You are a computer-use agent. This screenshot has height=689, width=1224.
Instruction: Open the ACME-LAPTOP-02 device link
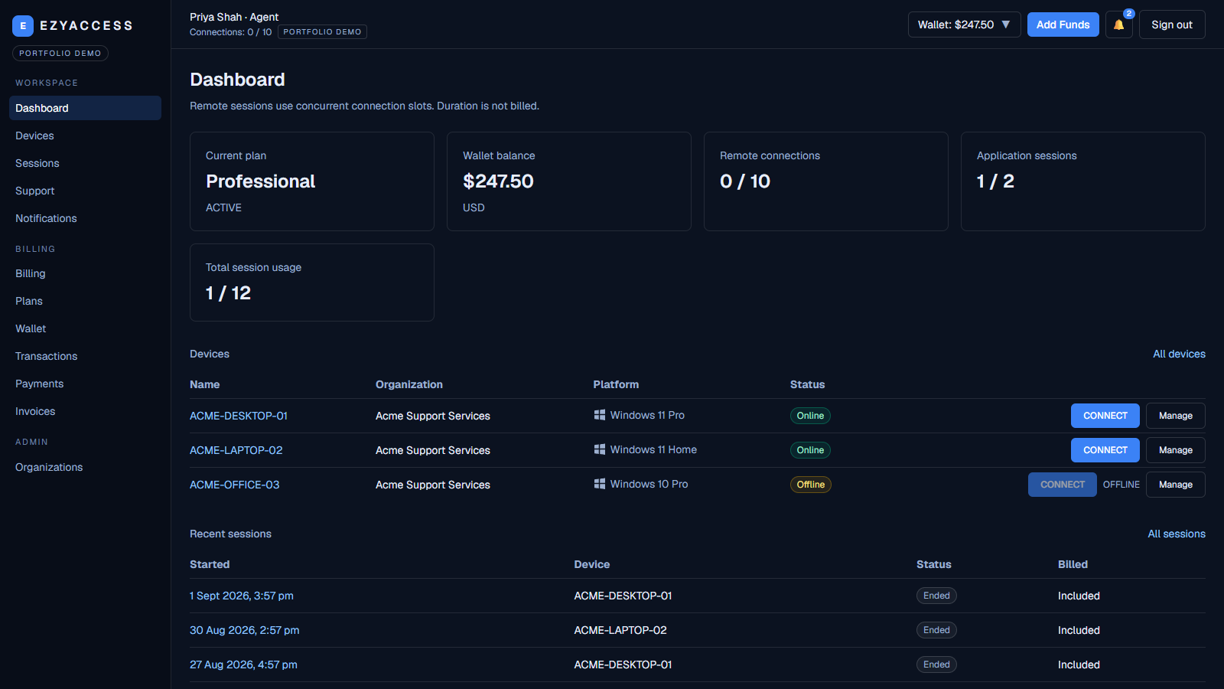(x=236, y=450)
